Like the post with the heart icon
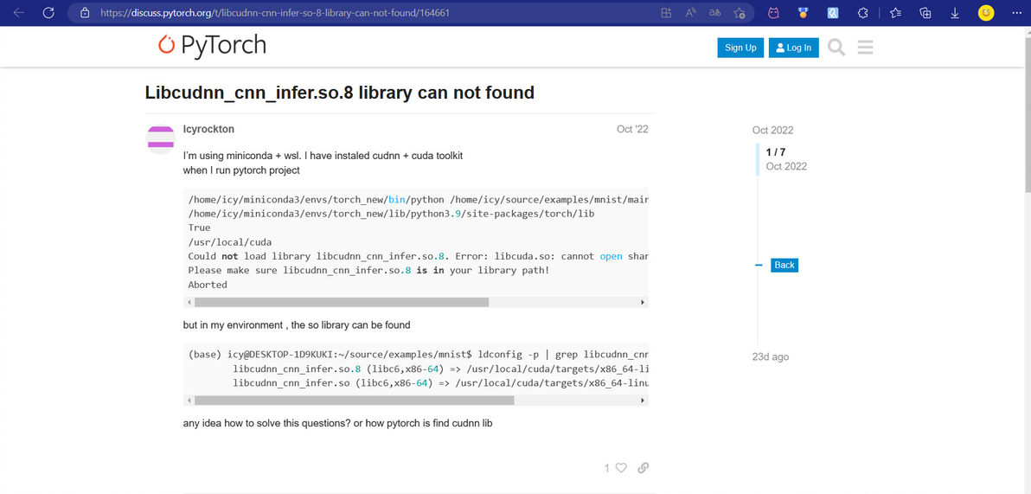 (620, 468)
